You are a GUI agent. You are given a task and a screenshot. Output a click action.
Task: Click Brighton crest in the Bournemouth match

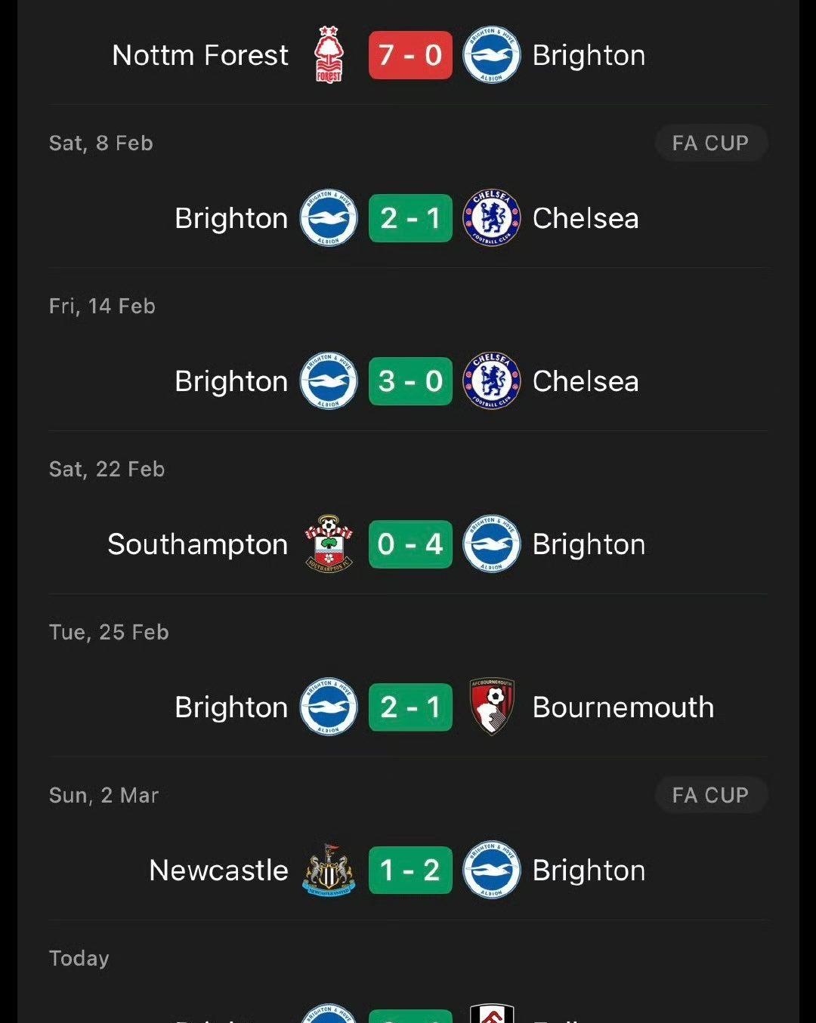click(329, 707)
